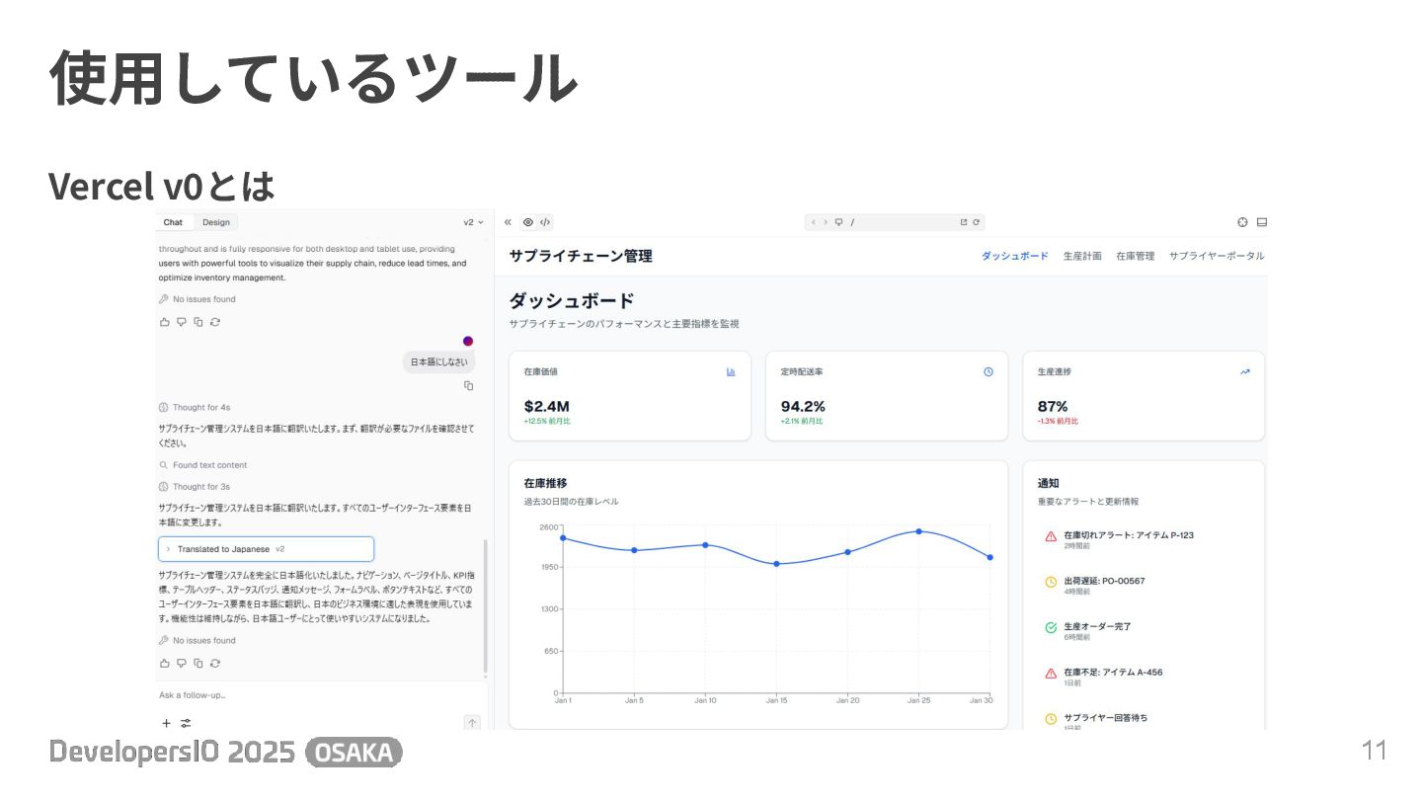1422x800 pixels.
Task: Expand Found text content
Action: (202, 465)
